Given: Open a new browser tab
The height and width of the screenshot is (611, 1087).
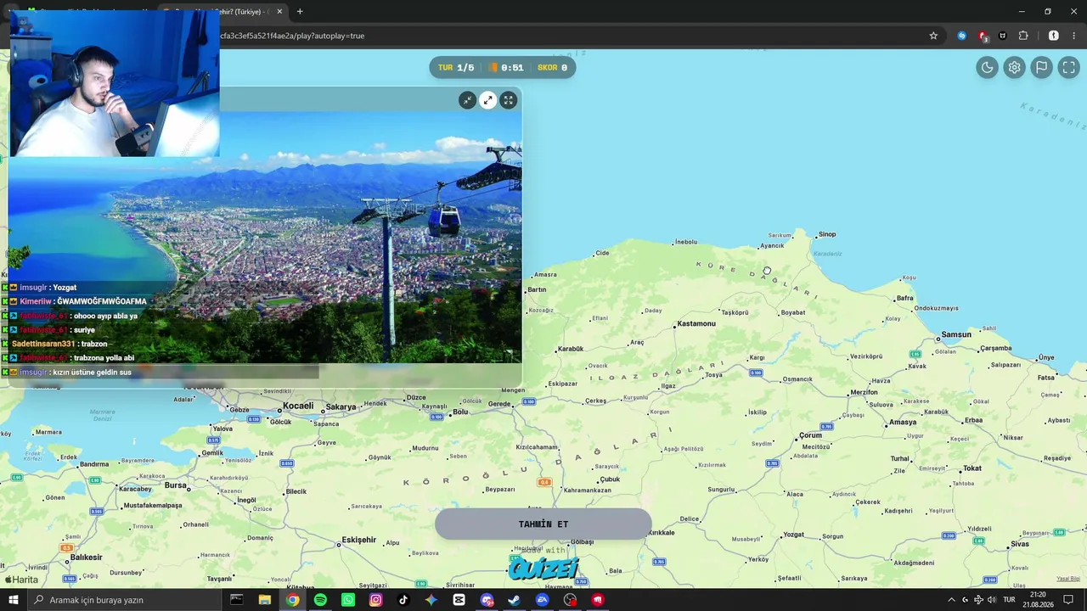Looking at the screenshot, I should point(300,12).
